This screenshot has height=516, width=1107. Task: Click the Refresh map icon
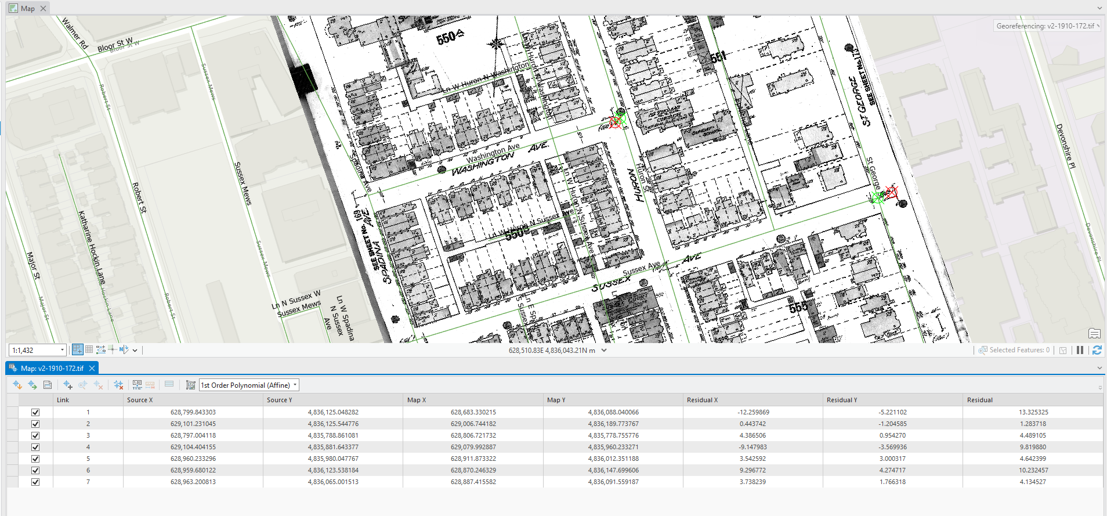pyautogui.click(x=1097, y=350)
